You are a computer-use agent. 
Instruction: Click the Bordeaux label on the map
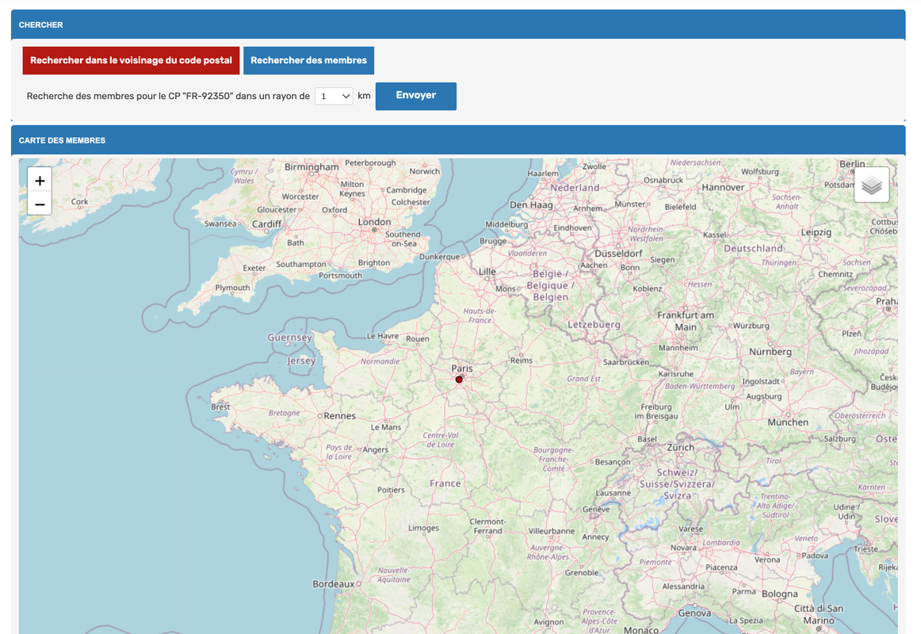(333, 584)
